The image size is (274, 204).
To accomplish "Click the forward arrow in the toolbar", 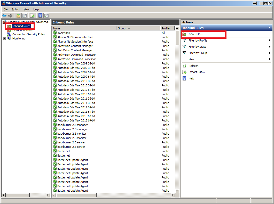I will pyautogui.click(x=10, y=16).
